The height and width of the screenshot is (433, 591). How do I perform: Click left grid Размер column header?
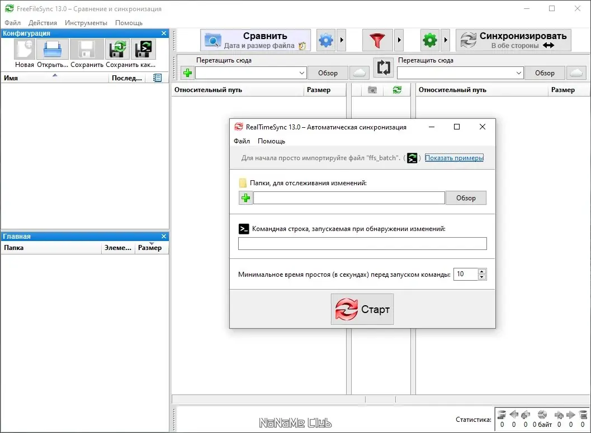click(325, 90)
